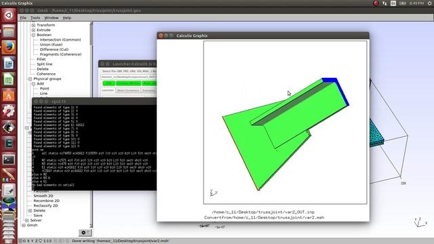Viewport: 434px width, 244px height.
Task: Open keyboard language indicator in top panel
Action: pyautogui.click(x=393, y=3)
